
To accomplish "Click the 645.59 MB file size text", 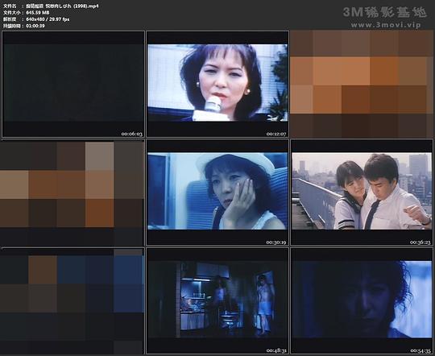I will click(x=38, y=13).
